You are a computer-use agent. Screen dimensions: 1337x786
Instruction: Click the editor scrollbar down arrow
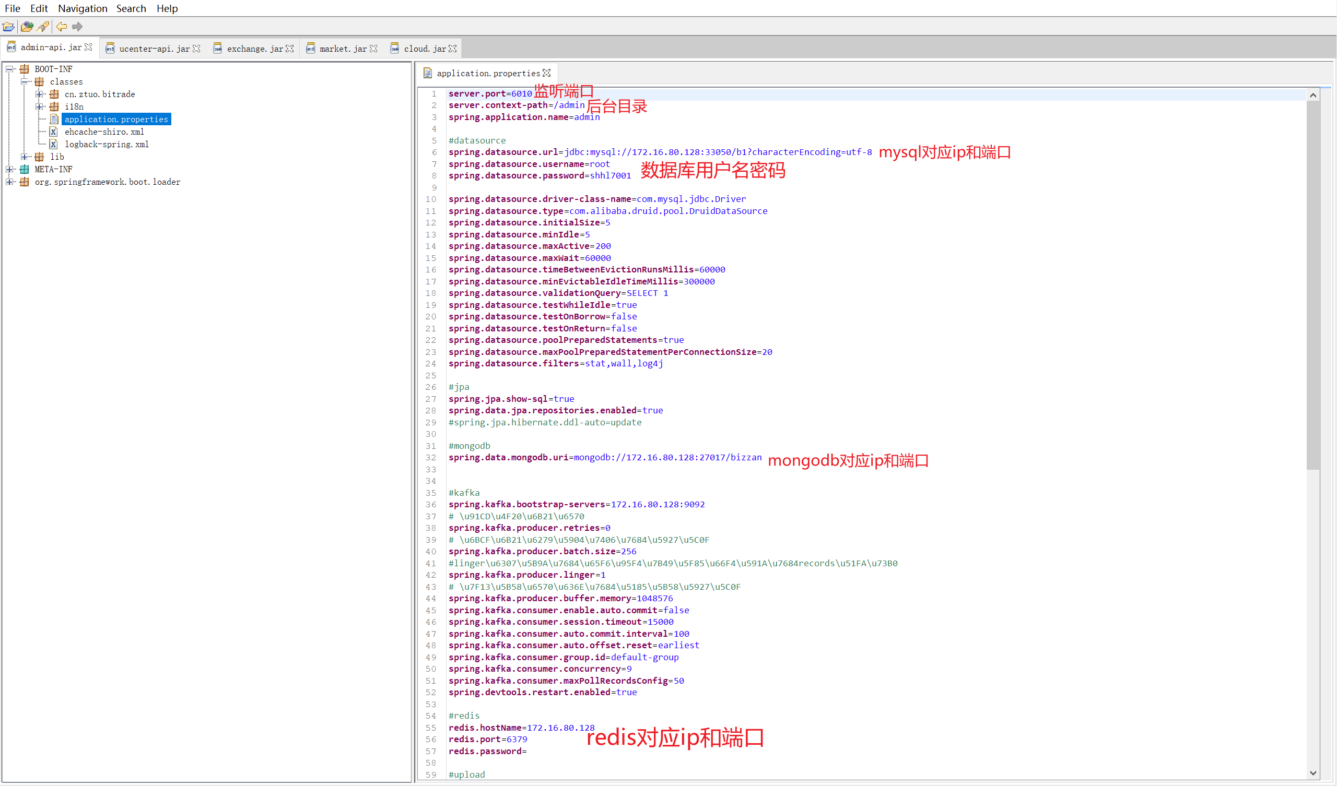[1313, 773]
